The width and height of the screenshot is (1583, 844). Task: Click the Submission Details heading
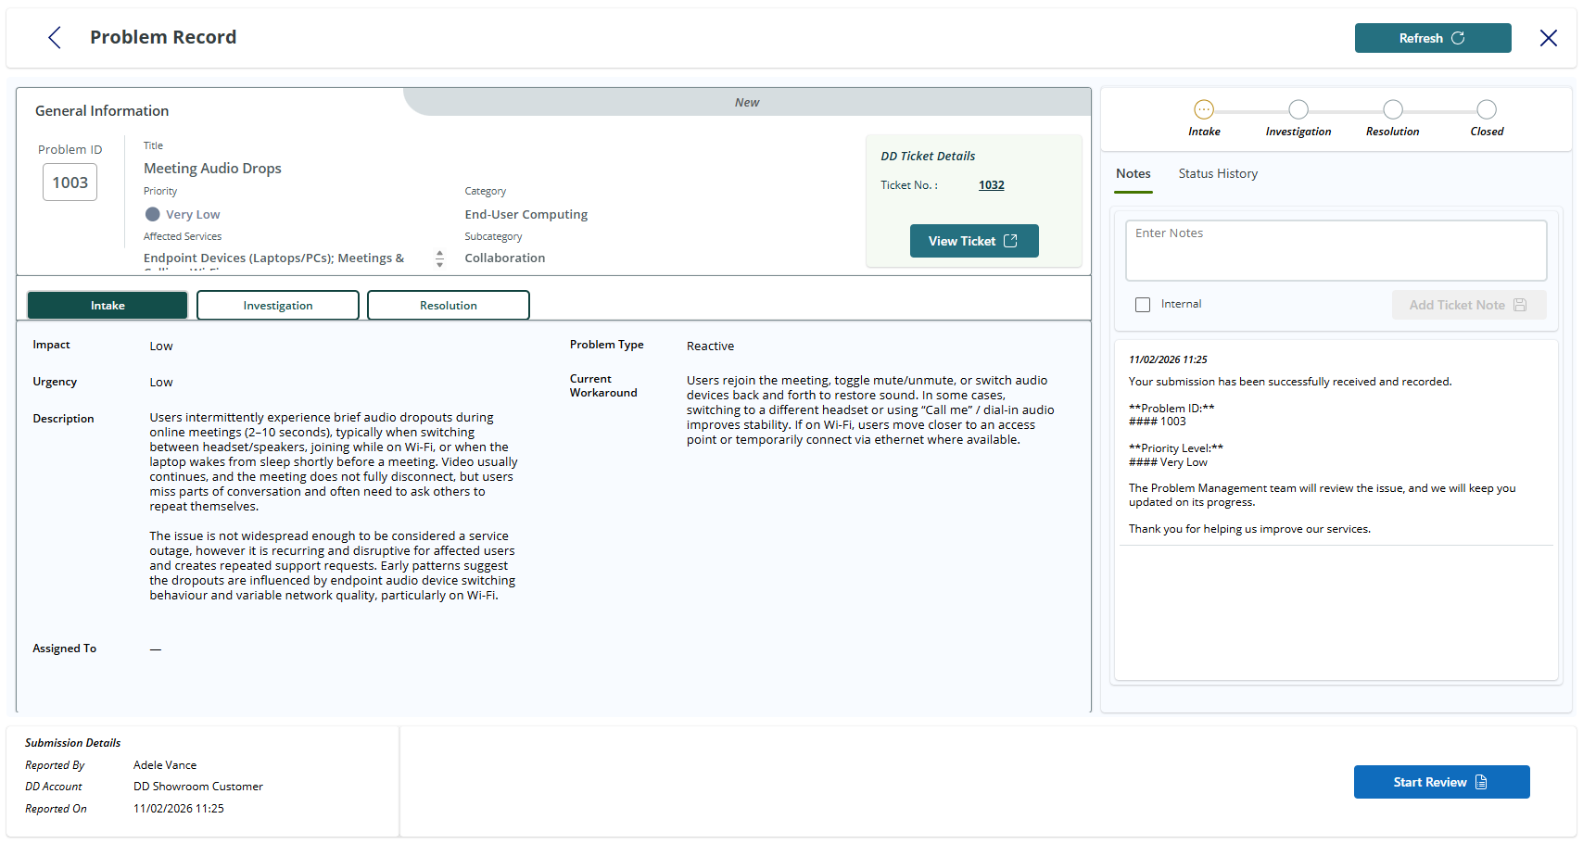(x=72, y=743)
